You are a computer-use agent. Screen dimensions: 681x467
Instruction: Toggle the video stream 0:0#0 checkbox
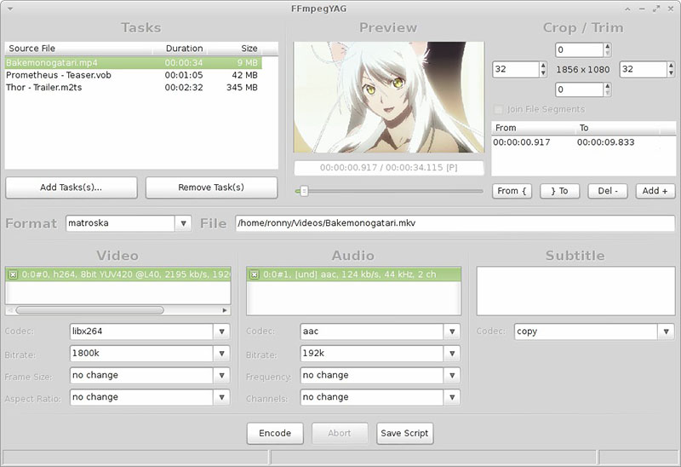pos(12,274)
